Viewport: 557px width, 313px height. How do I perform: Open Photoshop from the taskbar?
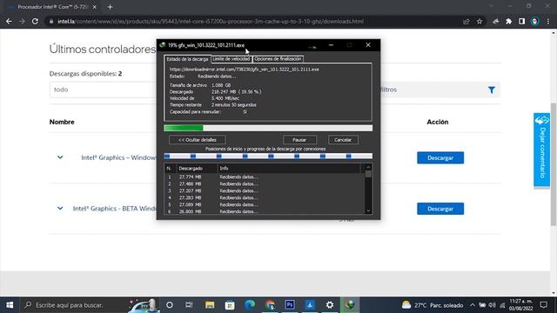[290, 305]
